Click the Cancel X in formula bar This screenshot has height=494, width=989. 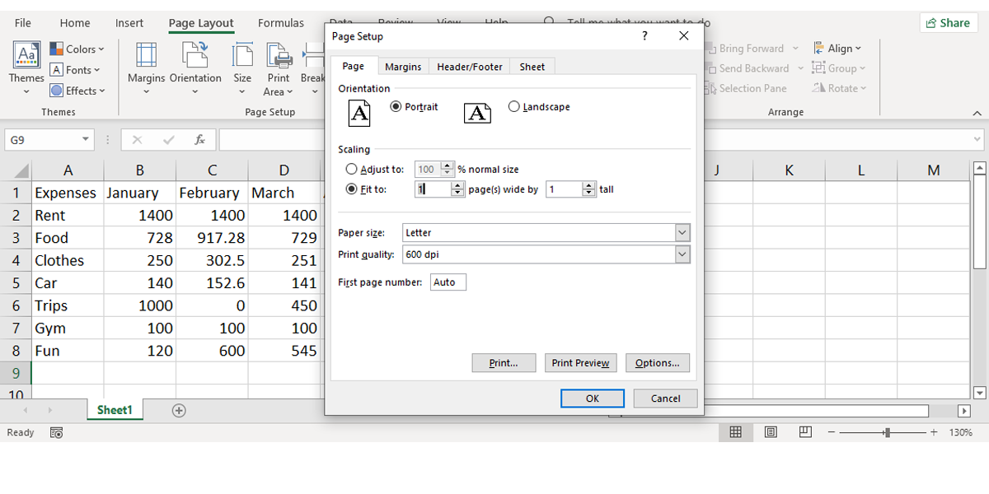coord(137,140)
